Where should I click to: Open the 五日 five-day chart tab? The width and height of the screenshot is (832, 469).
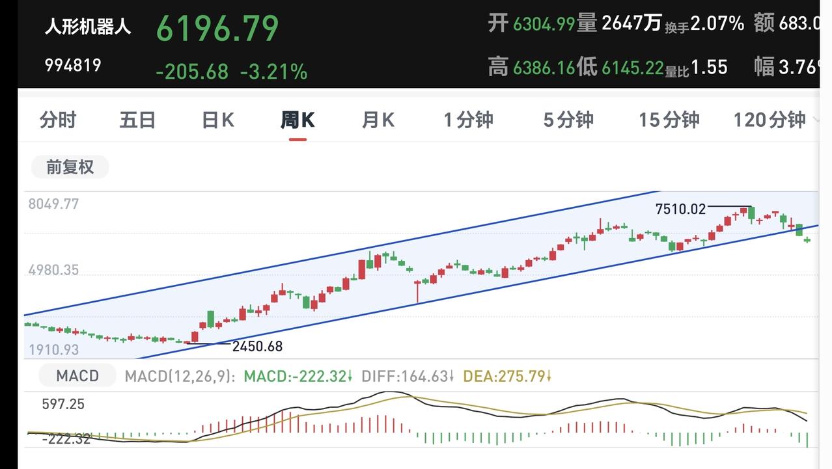(137, 120)
